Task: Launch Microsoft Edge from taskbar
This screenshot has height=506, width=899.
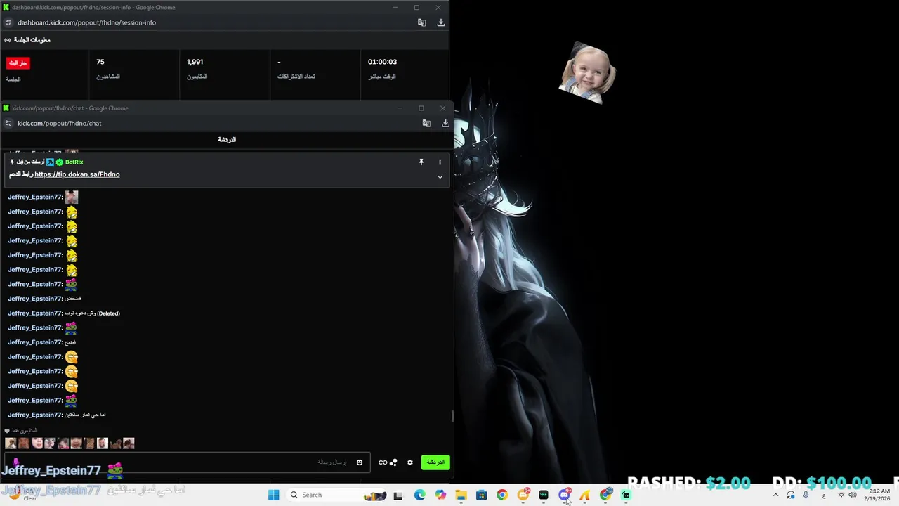Action: click(x=420, y=495)
